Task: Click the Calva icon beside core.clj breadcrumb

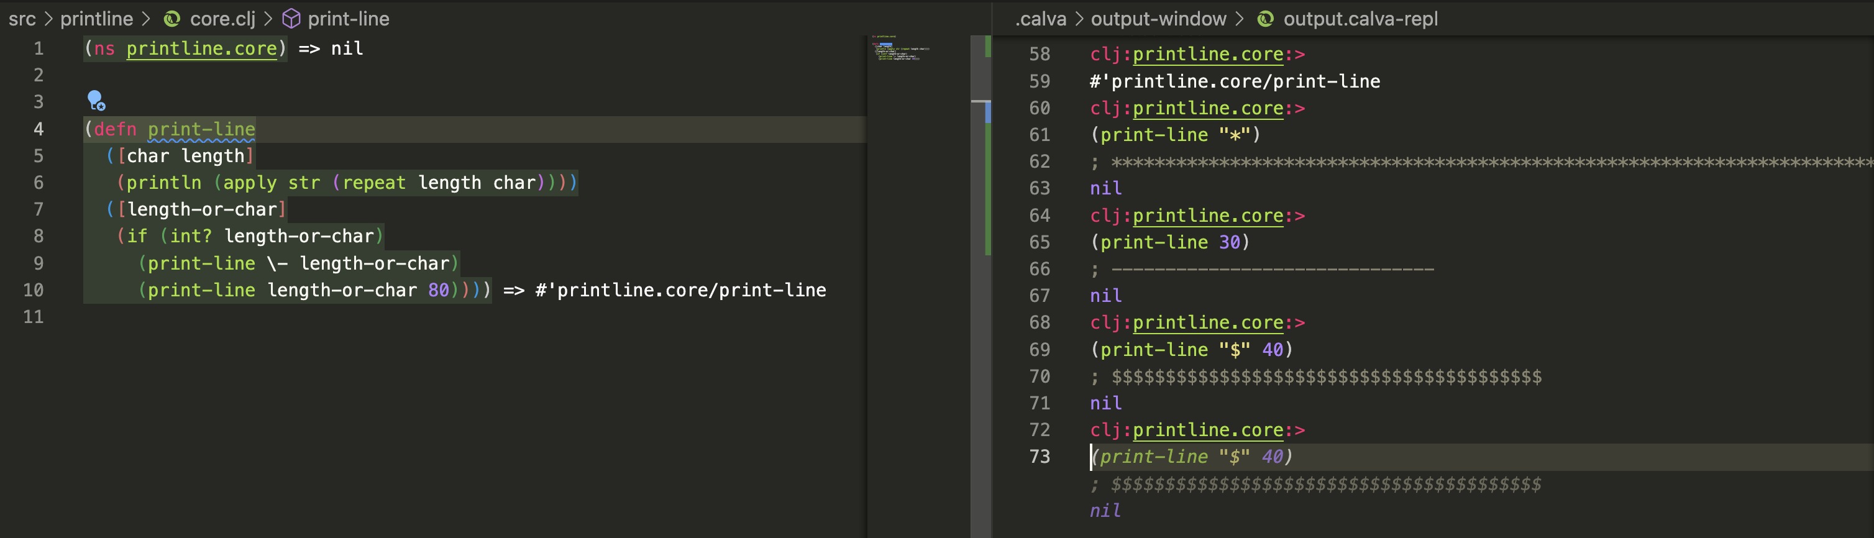Action: pos(171,19)
